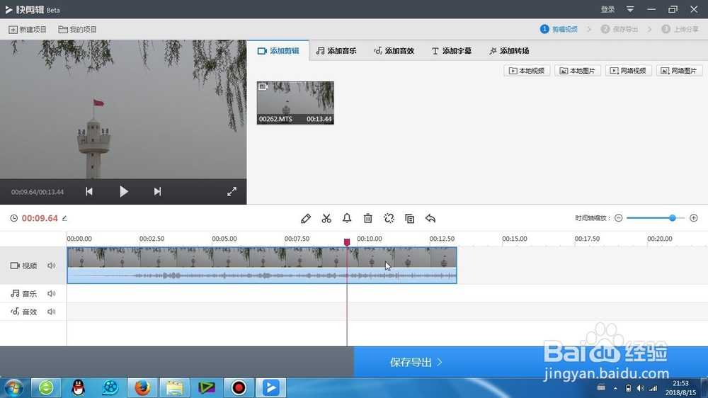Open the 添加音效 tab
The width and height of the screenshot is (708, 398).
[x=394, y=50]
